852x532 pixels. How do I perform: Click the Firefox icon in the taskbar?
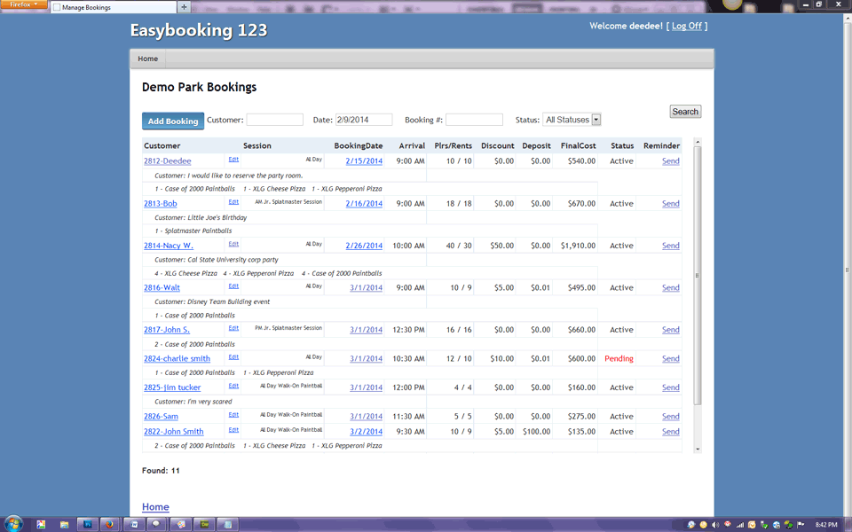click(x=110, y=524)
